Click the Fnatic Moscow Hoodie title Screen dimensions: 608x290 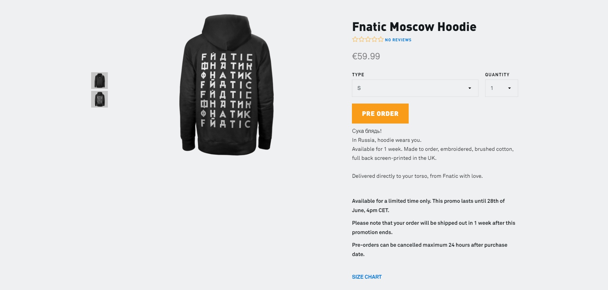pos(414,27)
